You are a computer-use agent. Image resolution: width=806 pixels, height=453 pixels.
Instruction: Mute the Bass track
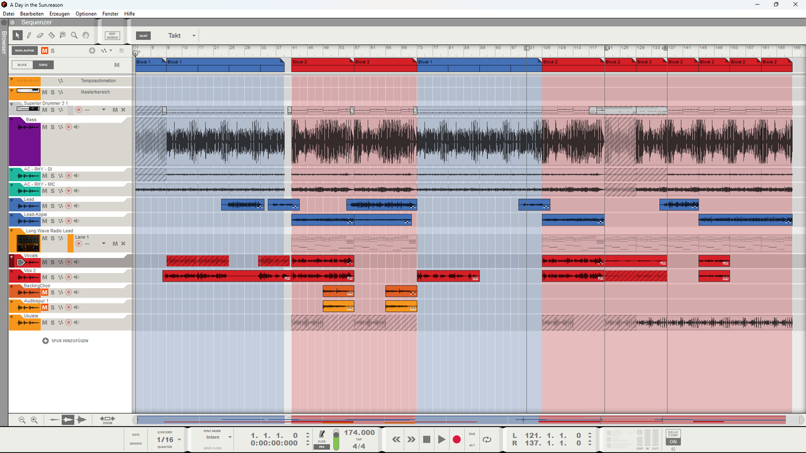pos(45,127)
